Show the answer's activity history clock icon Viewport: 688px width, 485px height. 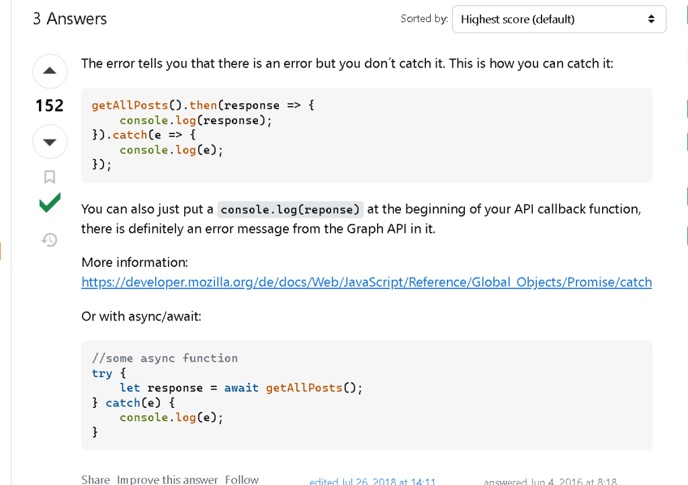[50, 239]
